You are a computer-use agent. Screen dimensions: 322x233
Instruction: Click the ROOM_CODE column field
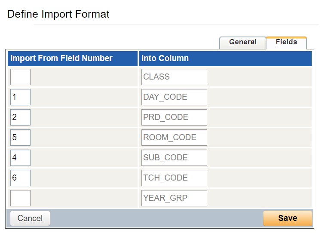click(x=174, y=138)
